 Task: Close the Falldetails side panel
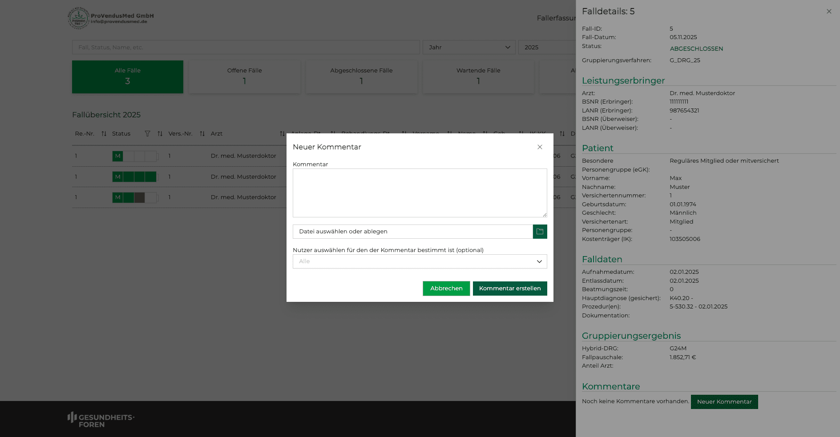(829, 12)
